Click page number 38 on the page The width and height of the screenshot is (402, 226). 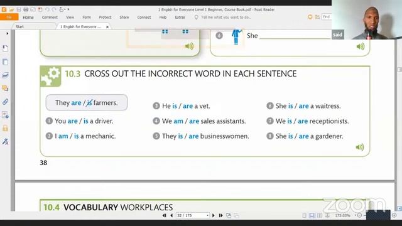click(x=43, y=163)
